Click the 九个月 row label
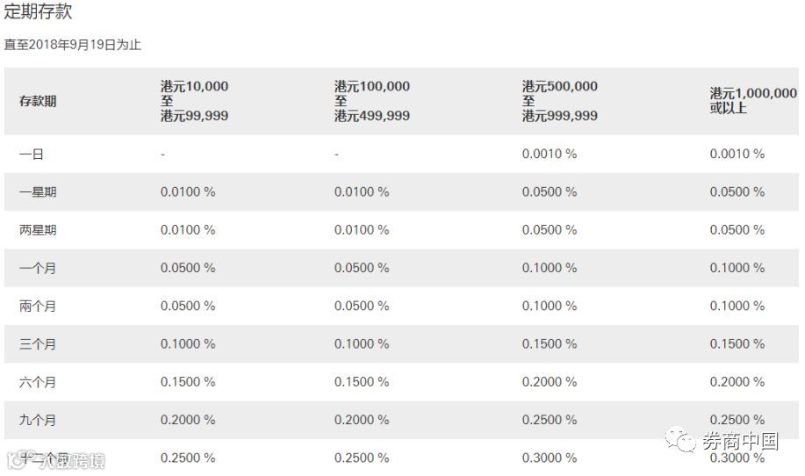 38,420
